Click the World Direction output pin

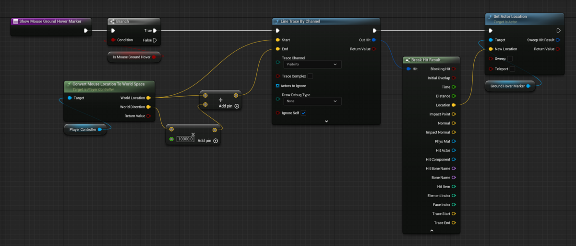click(x=148, y=107)
